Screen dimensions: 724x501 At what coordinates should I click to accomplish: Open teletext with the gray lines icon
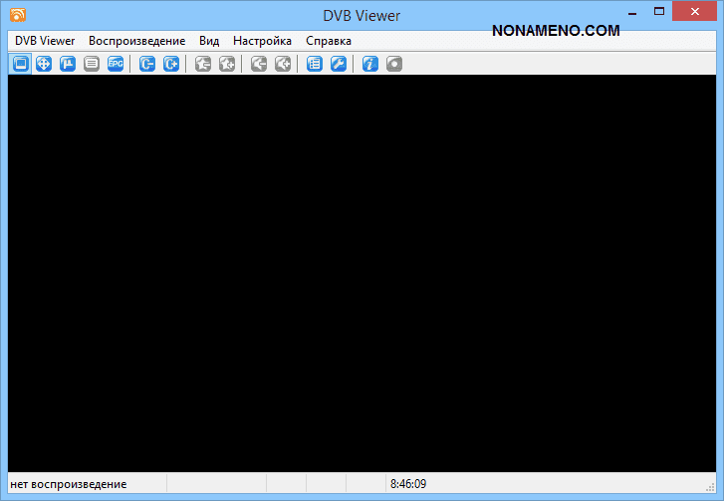[x=92, y=64]
